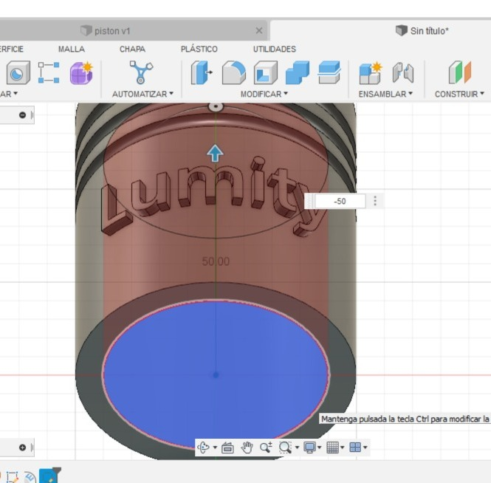Select the Shell tool icon
Image resolution: width=491 pixels, height=483 pixels.
tap(266, 72)
